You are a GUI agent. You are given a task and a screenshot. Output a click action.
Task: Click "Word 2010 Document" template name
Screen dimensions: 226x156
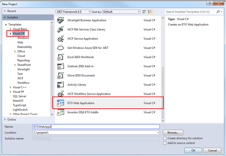[81, 75]
